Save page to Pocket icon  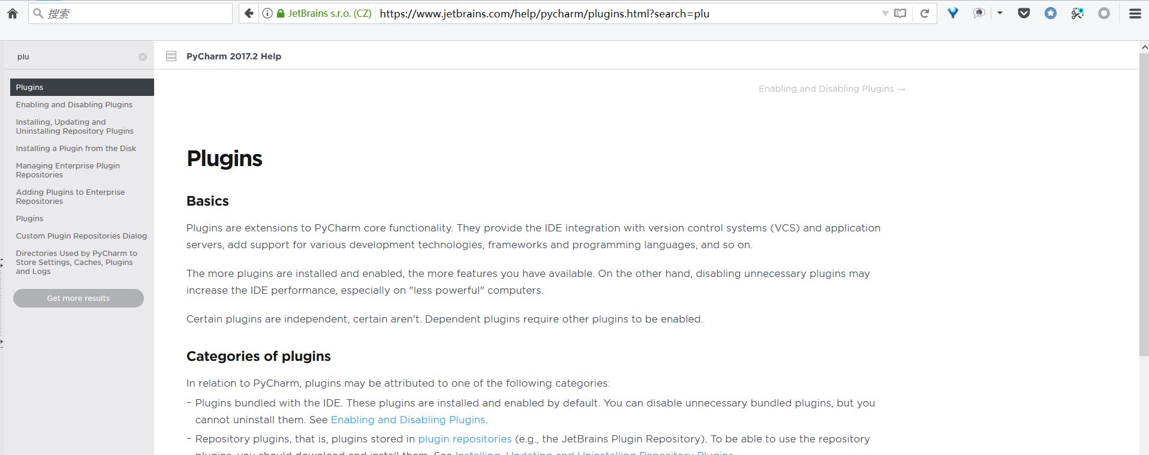coord(1024,13)
